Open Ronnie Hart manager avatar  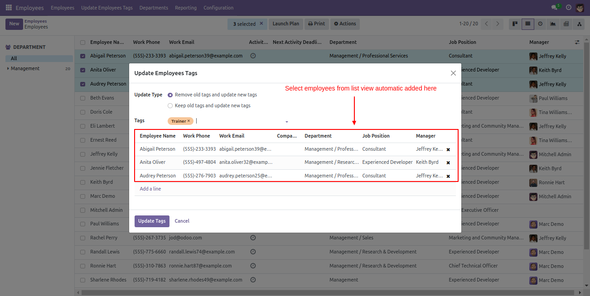tap(533, 182)
